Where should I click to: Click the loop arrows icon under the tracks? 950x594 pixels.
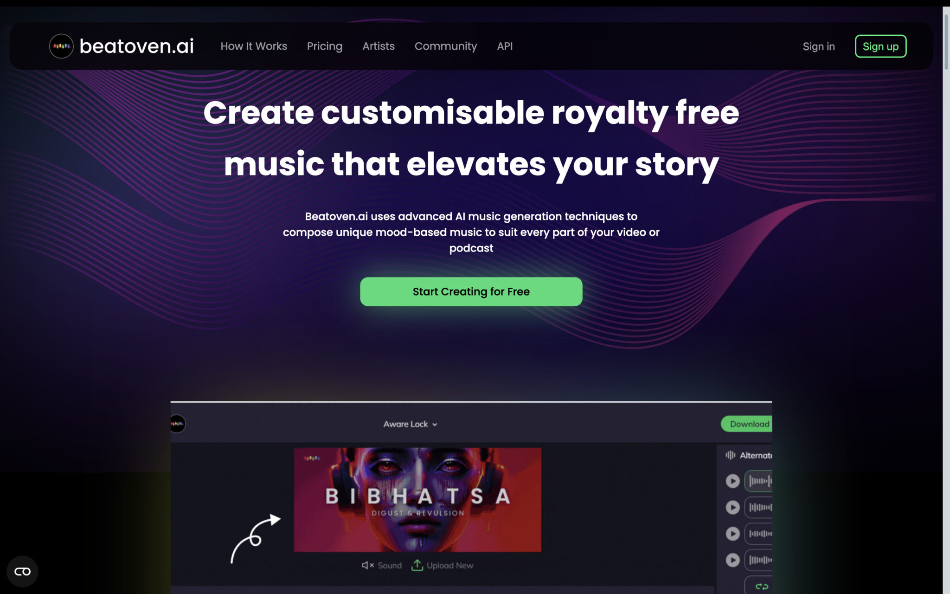pos(761,587)
